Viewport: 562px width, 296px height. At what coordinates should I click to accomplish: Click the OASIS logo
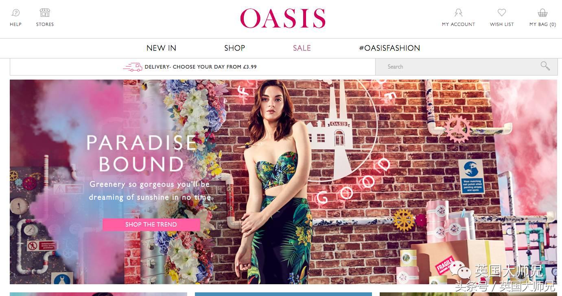pyautogui.click(x=283, y=18)
